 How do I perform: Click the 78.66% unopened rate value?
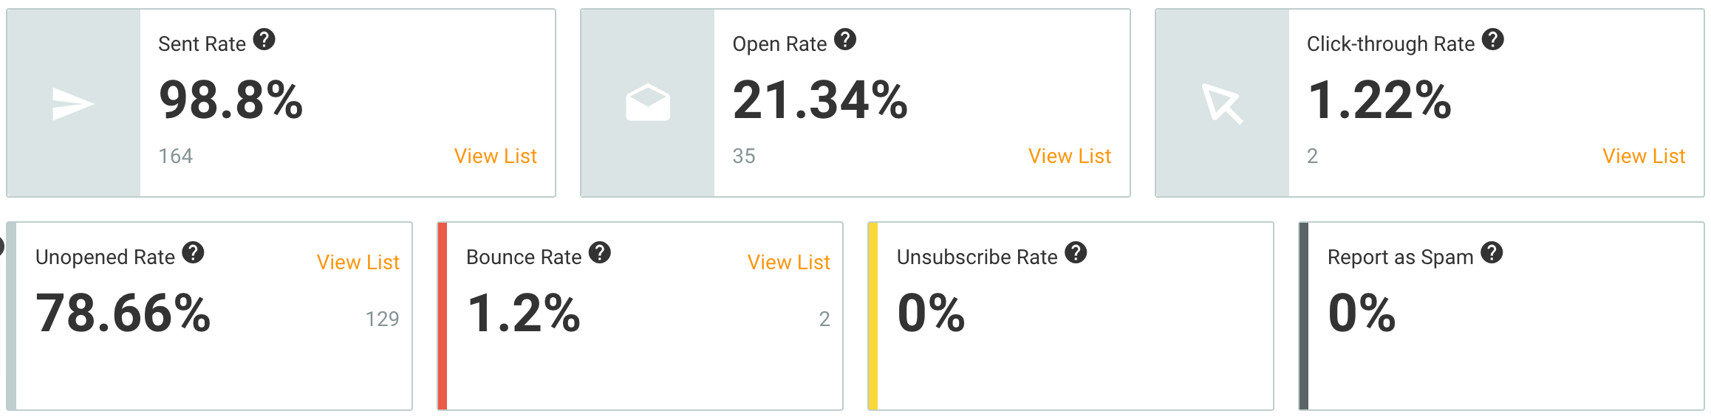click(x=123, y=314)
